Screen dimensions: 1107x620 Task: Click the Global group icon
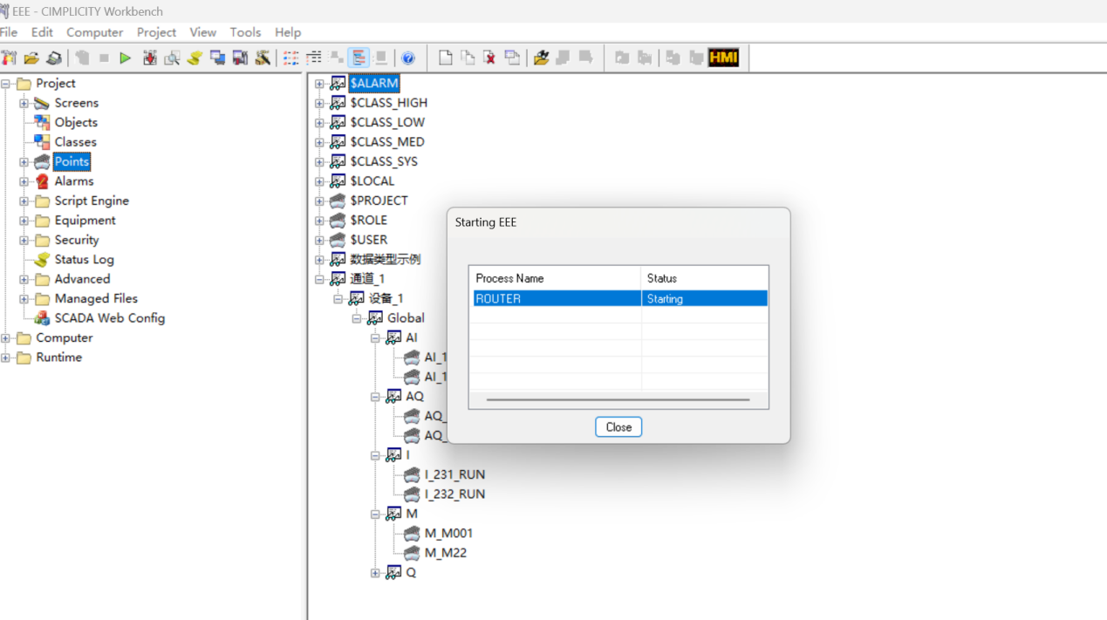coord(375,318)
